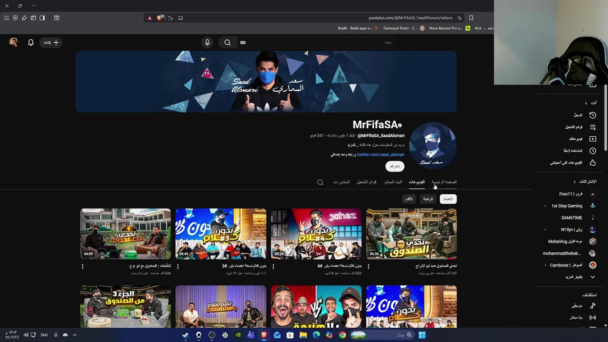Open options menu for the 'نسخة أعضاء بلور #4' video

(x=273, y=266)
